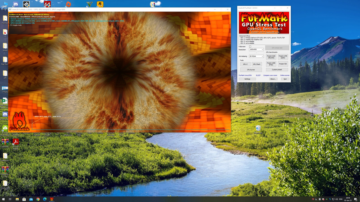Open the Windows Start menu
Viewport: 360px width, 202px height.
[x=3, y=199]
